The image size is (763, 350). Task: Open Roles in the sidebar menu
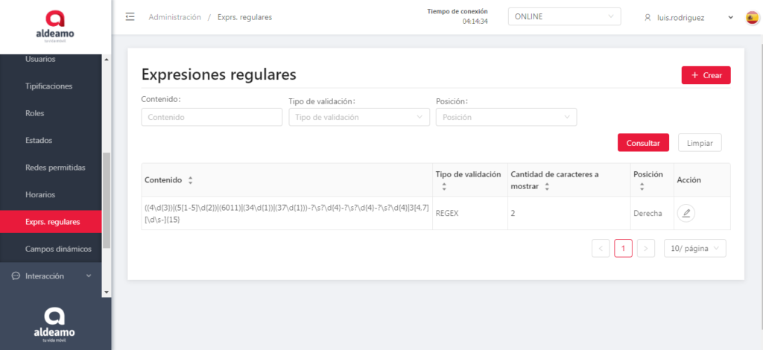pos(35,113)
